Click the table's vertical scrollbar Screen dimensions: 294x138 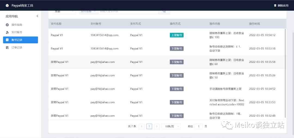click(x=285, y=73)
